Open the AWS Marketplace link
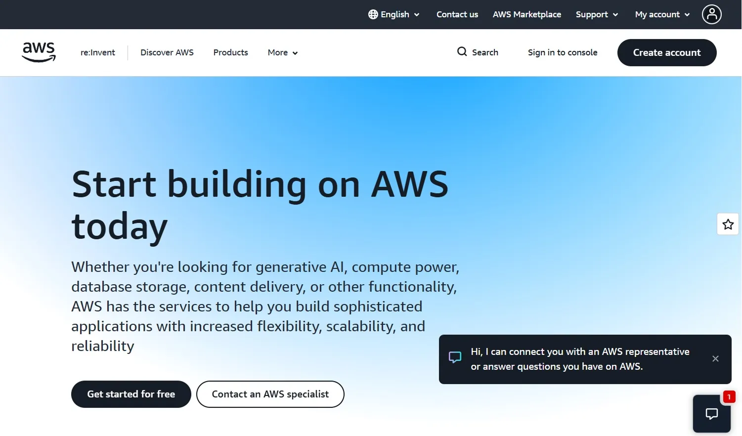This screenshot has width=742, height=436. click(527, 14)
